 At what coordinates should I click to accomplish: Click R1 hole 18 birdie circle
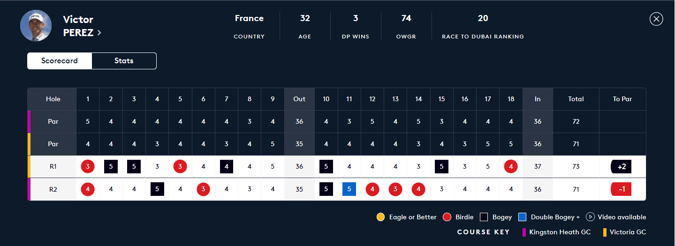pos(511,166)
